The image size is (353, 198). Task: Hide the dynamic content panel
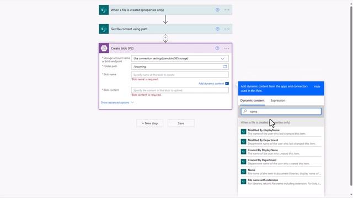(x=317, y=87)
